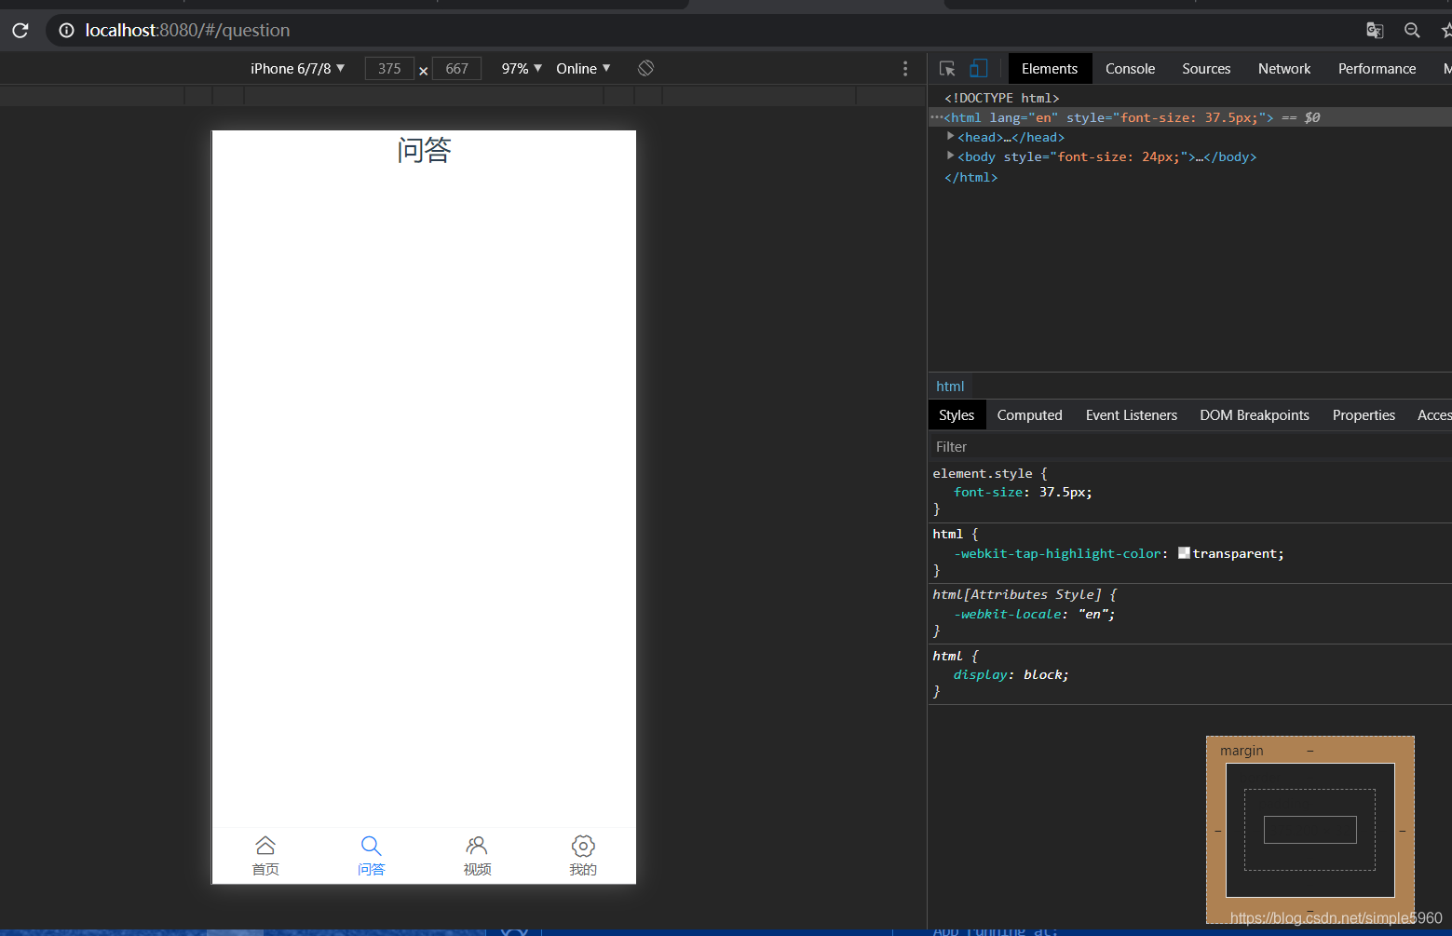Switch to the Console tab

tap(1130, 69)
